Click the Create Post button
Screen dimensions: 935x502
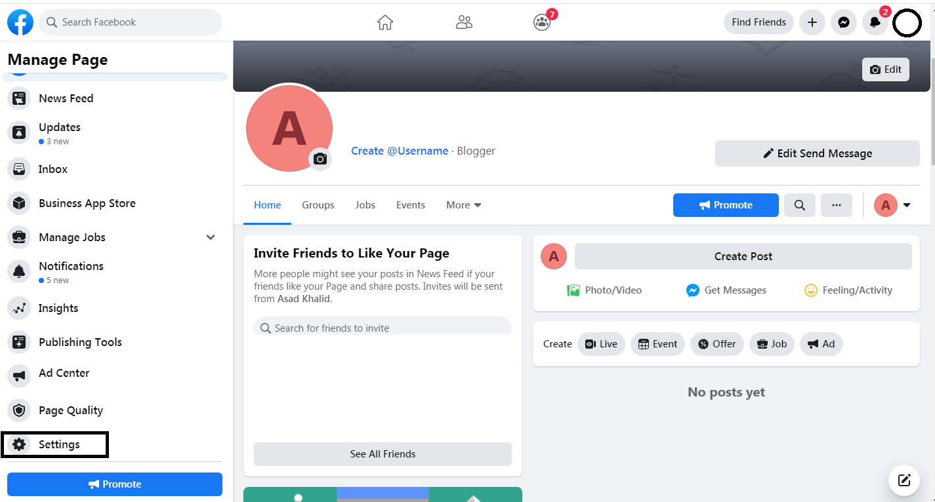(x=743, y=256)
